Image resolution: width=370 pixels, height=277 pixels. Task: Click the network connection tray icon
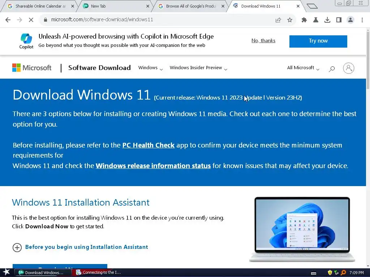pyautogui.click(x=336, y=273)
